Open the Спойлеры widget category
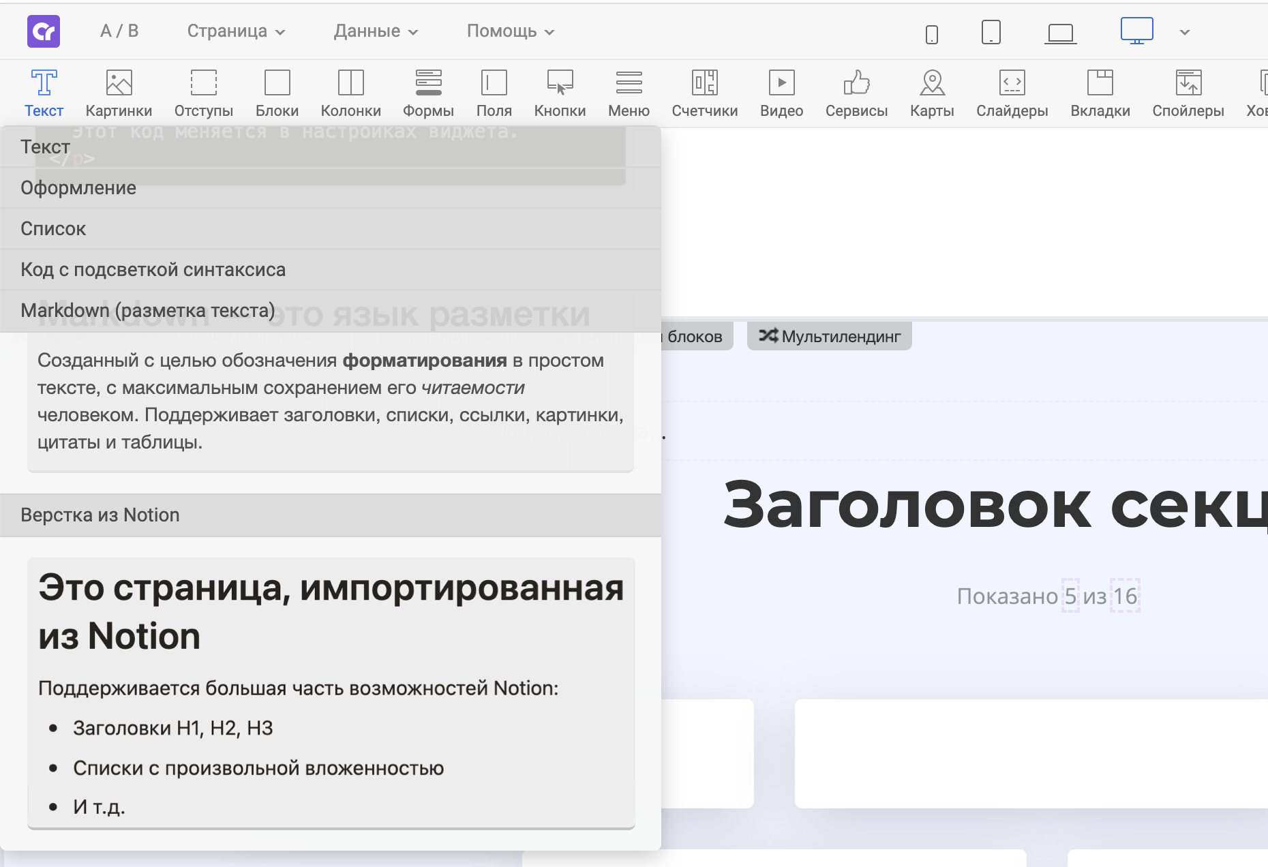 [1188, 94]
